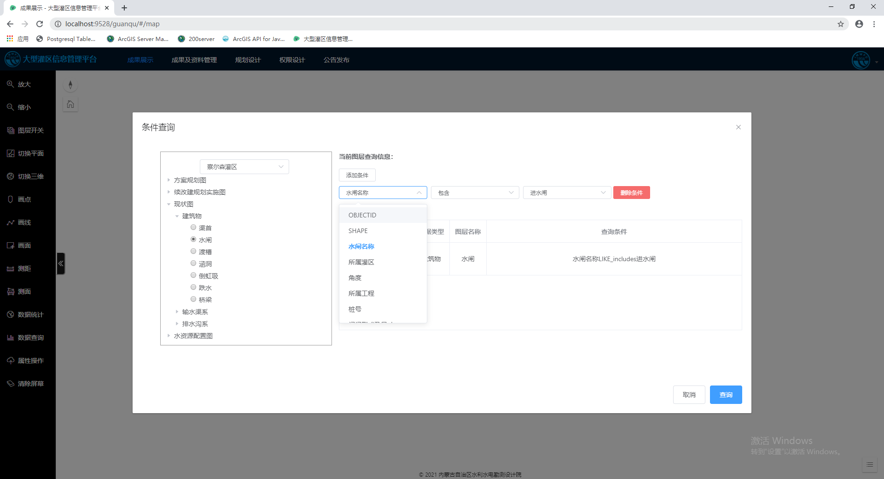Select the 倒虹吸 layer radio button
Screen dimensions: 884x479
pos(193,275)
